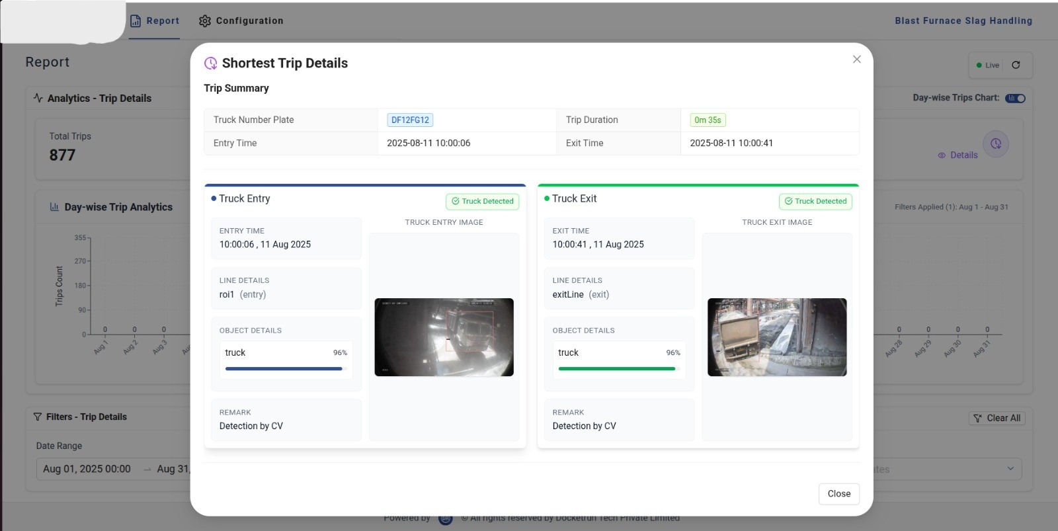Click the DF12FG12 number plate badge
The image size is (1058, 531).
tap(410, 120)
